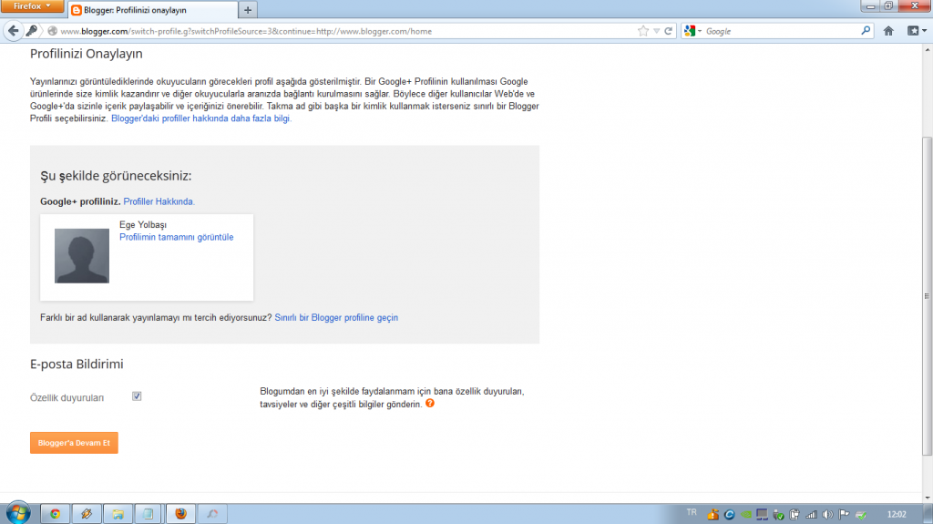Expand the bookmarks button dropdown arrow
The image size is (933, 524).
pyautogui.click(x=924, y=31)
